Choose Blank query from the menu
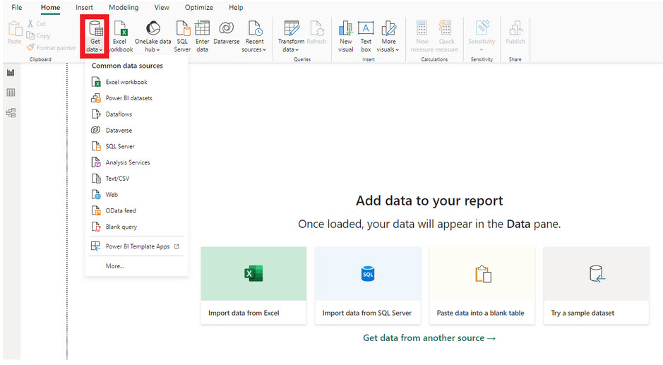663x365 pixels. pyautogui.click(x=136, y=227)
